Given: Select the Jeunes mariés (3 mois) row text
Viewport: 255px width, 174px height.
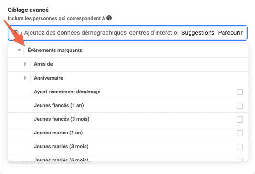Looking at the screenshot, I should coord(61,146).
